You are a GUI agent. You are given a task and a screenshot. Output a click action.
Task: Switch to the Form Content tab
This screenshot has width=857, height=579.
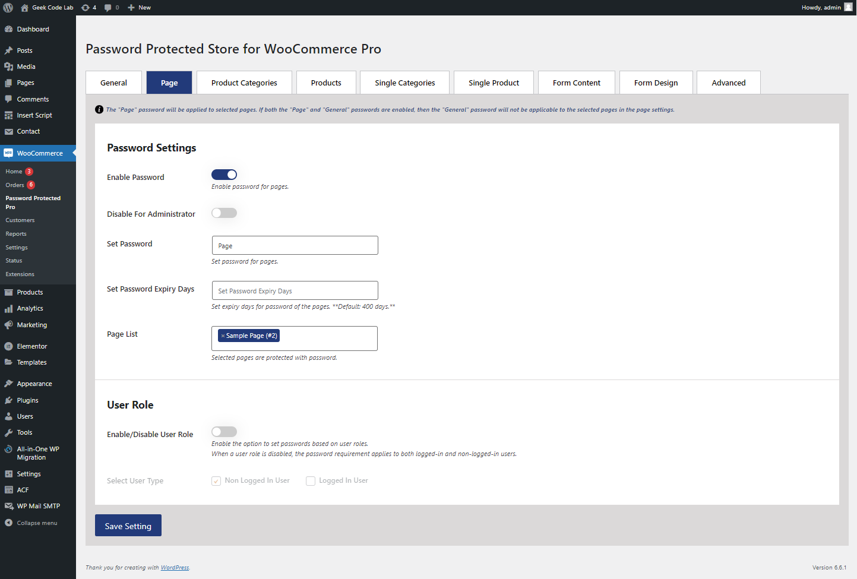(x=577, y=83)
